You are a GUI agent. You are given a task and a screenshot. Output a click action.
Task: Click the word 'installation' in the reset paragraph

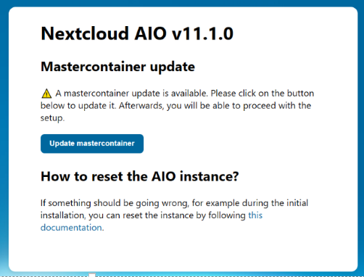[x=62, y=215]
